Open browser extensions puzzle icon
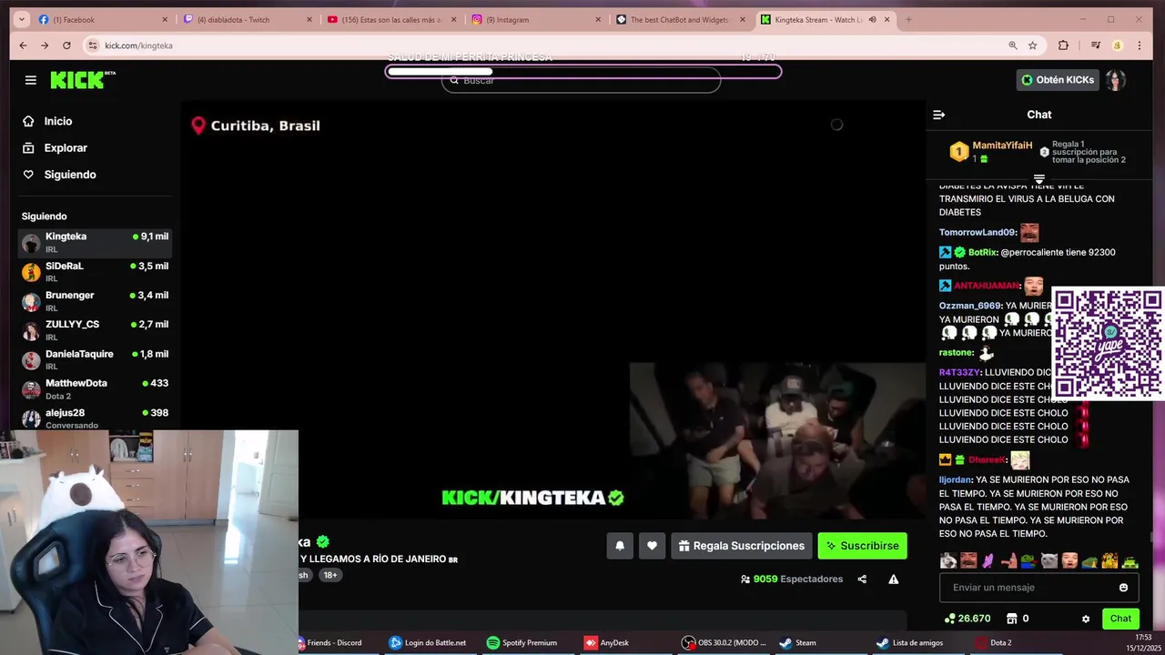 click(1063, 45)
